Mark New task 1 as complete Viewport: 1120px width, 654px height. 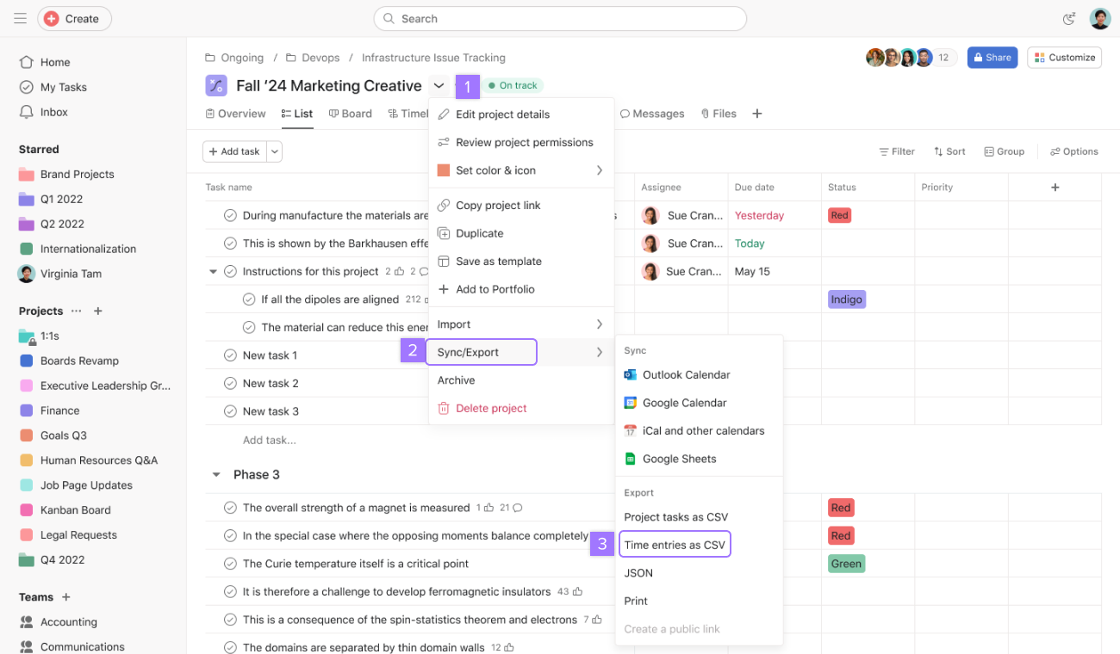coord(230,355)
